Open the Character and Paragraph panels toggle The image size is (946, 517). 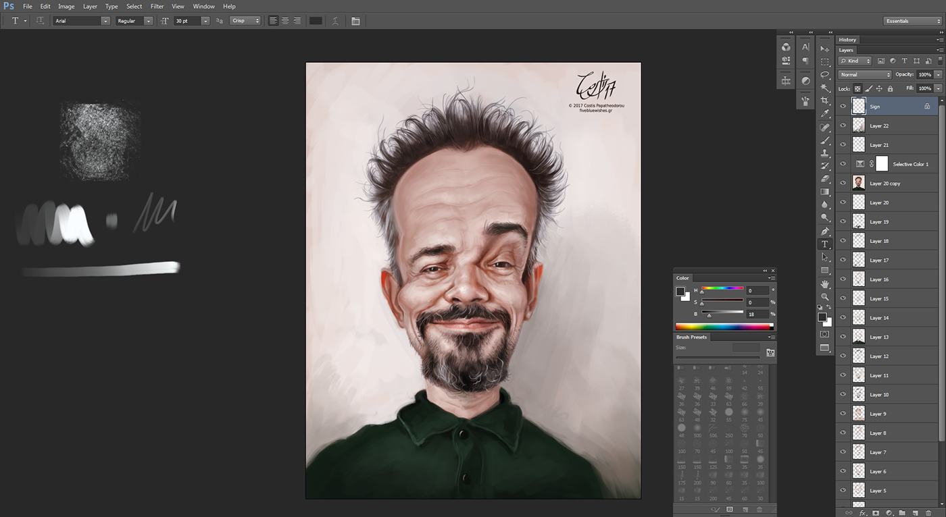pos(355,21)
